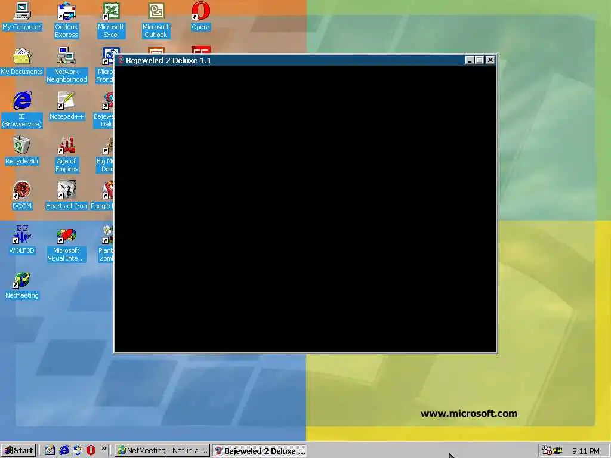Image resolution: width=611 pixels, height=458 pixels.
Task: Close the Bejeweled 2 Deluxe window
Action: 490,60
